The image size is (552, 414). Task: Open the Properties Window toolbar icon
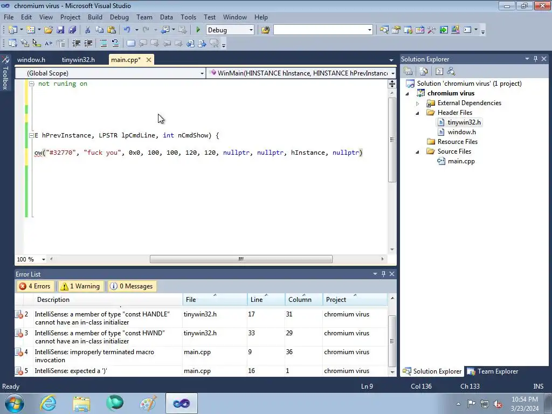coord(396,30)
